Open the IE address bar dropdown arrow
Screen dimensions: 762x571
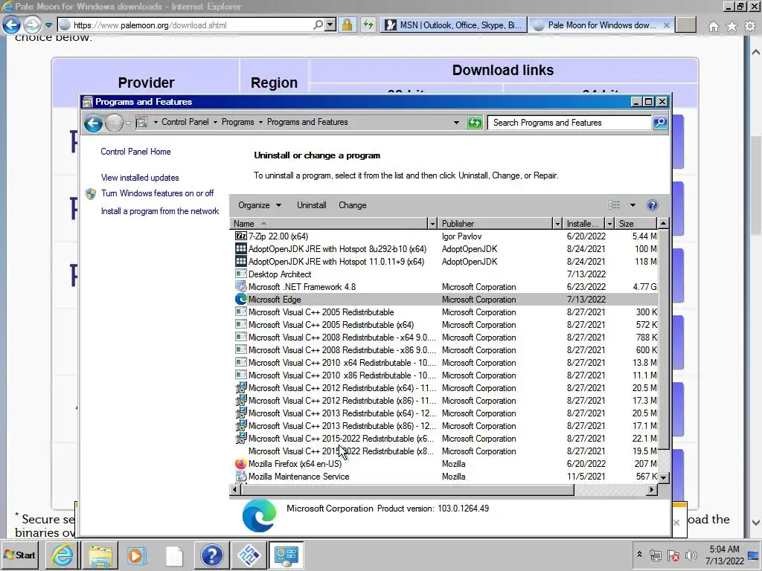point(330,25)
